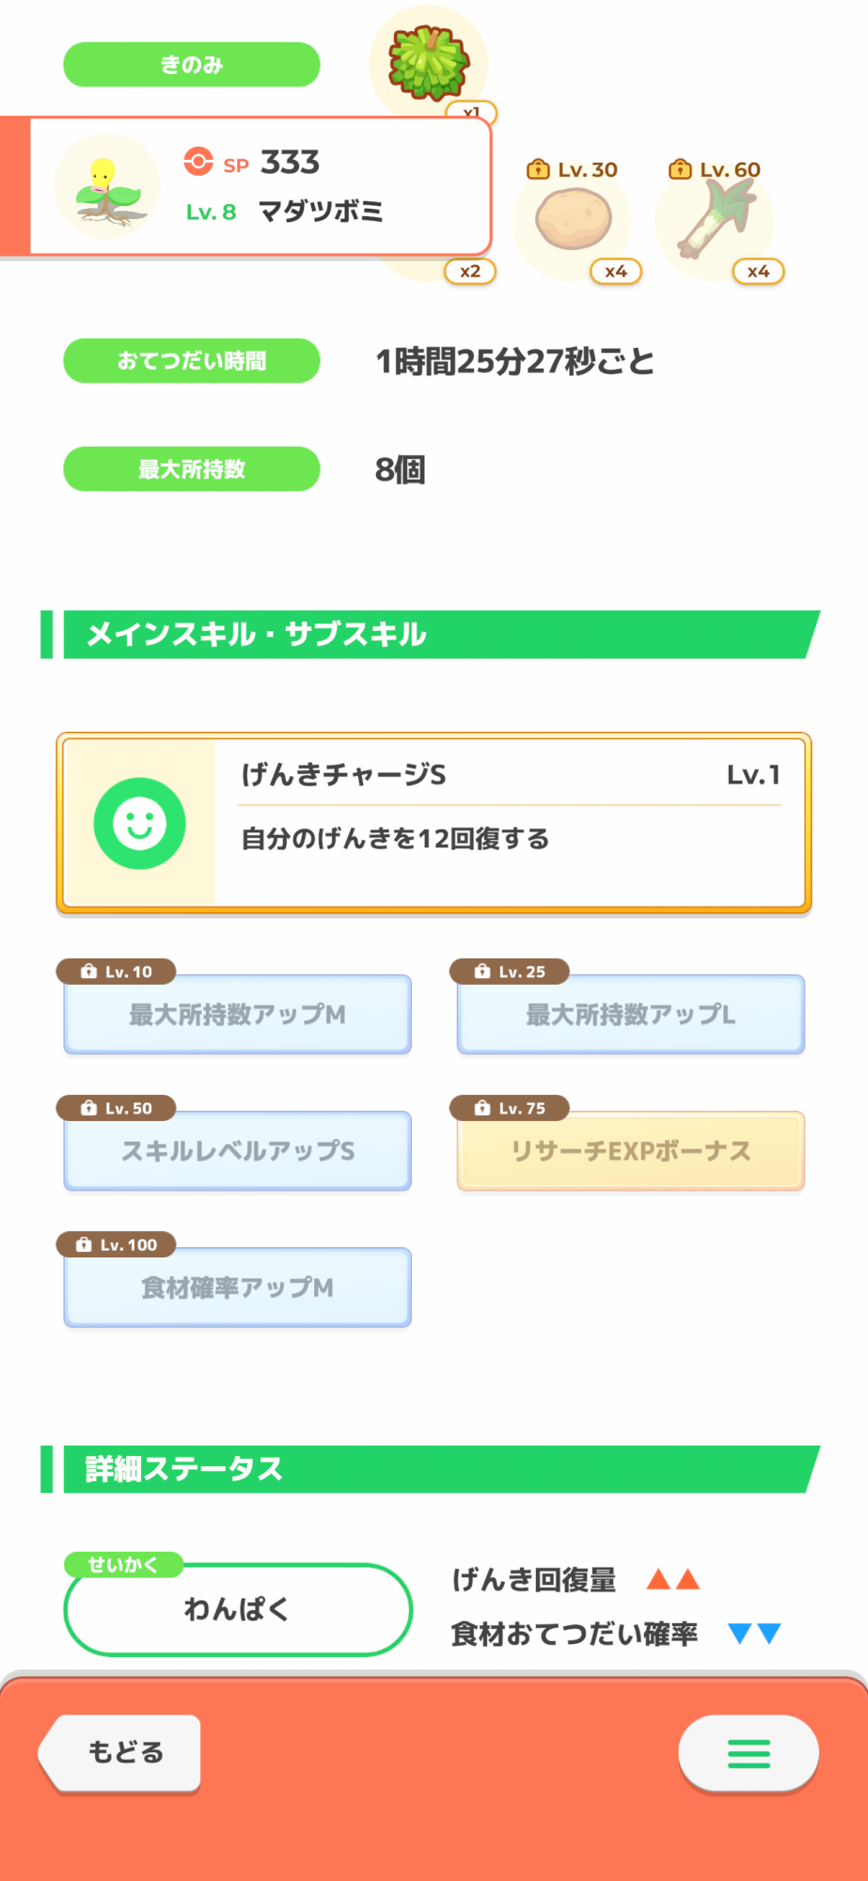Image resolution: width=868 pixels, height=1881 pixels.
Task: Tap the red up arrows for げんき回復量
Action: click(x=673, y=1579)
